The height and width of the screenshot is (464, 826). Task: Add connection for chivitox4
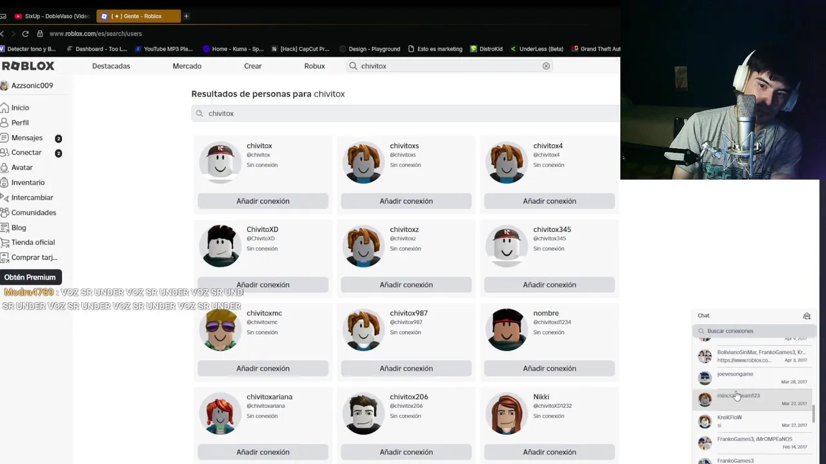[549, 201]
